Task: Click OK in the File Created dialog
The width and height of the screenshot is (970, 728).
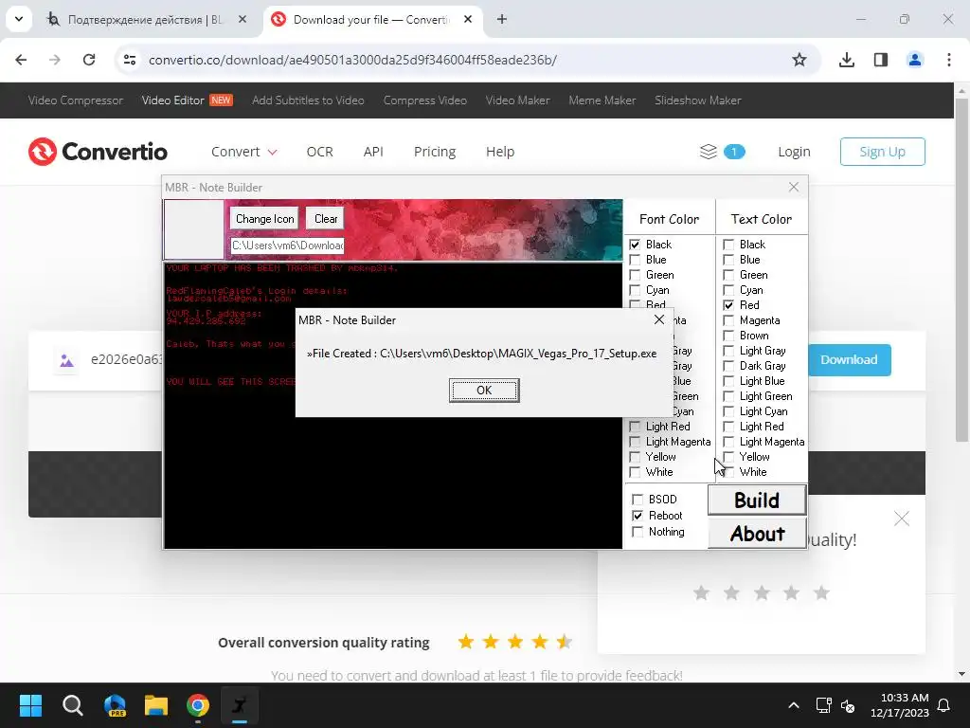Action: (x=484, y=390)
